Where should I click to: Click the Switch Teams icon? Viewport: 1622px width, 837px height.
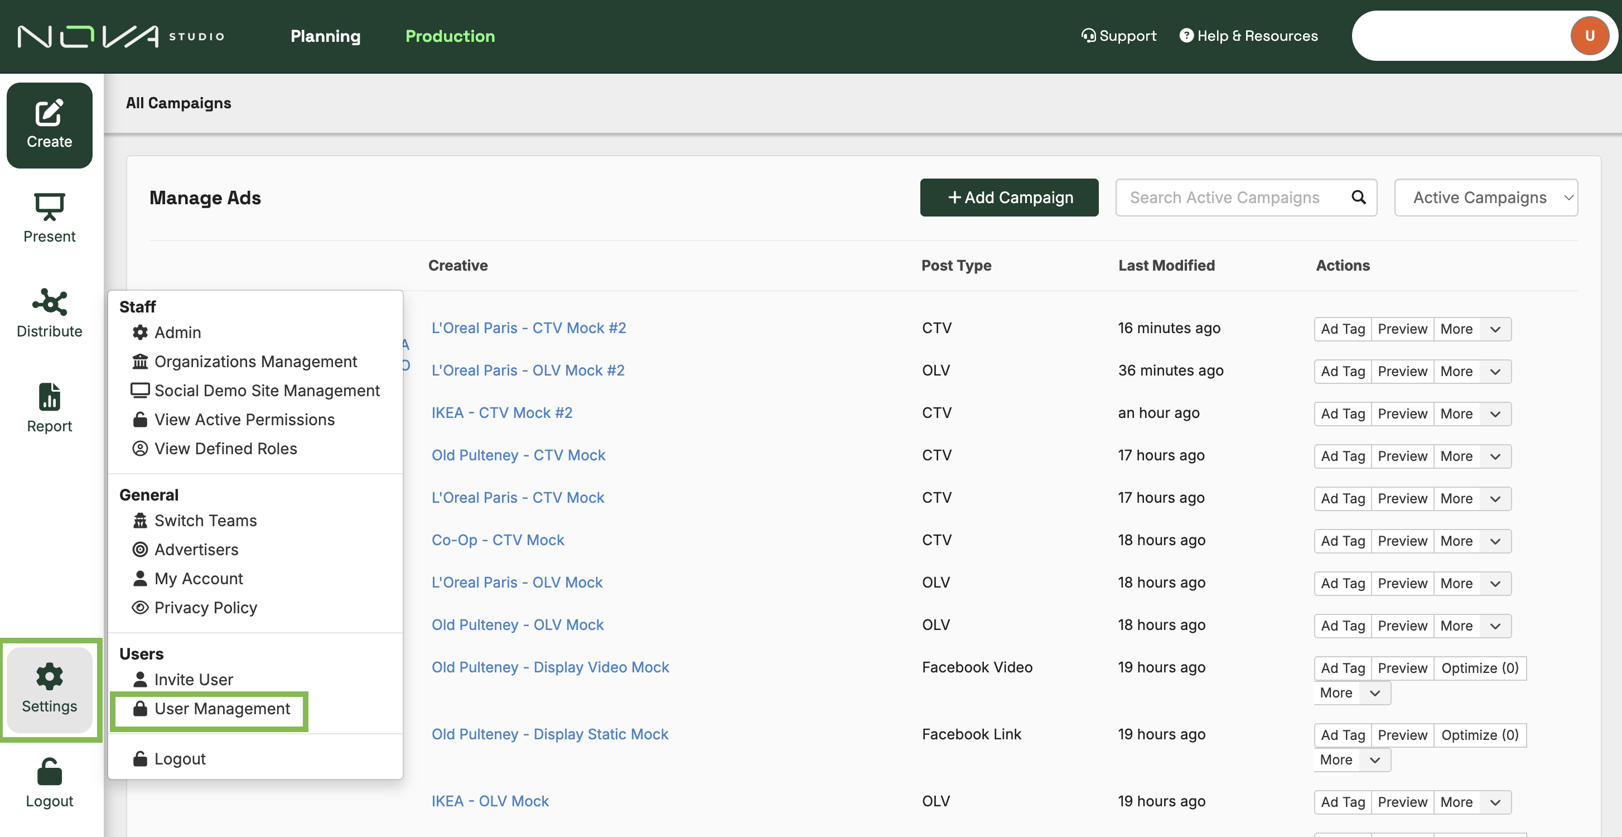140,520
